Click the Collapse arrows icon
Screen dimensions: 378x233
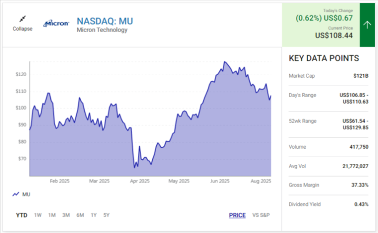[22, 19]
